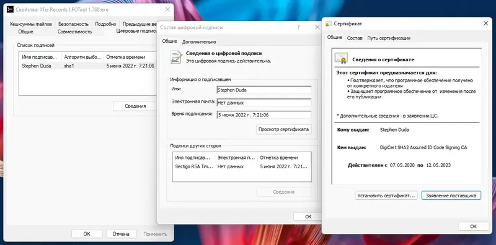496x245 pixels.
Task: Switch to the Подробно tab
Action: click(105, 24)
